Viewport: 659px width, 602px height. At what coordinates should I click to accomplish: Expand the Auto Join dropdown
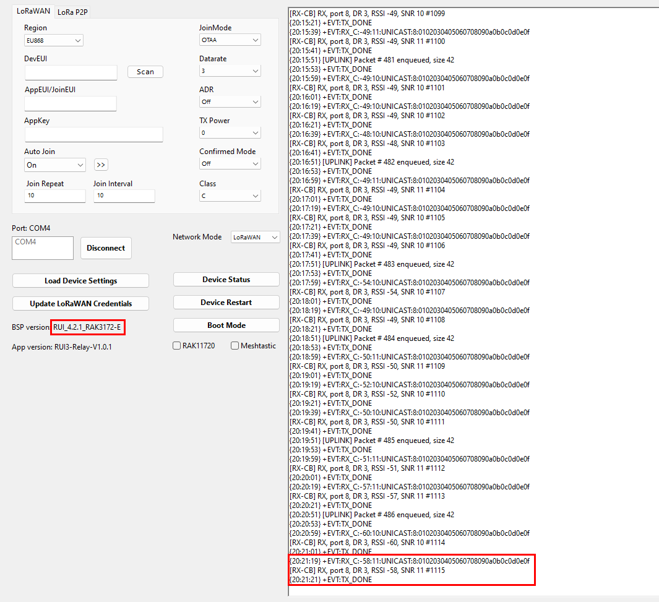tap(54, 165)
